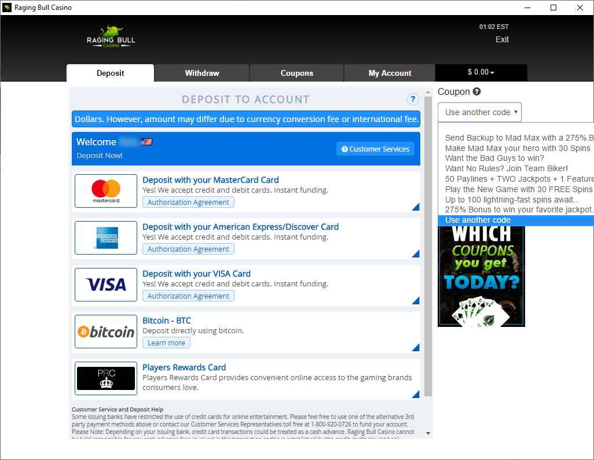Switch to the Withdraw tab
The width and height of the screenshot is (594, 460).
click(x=202, y=73)
